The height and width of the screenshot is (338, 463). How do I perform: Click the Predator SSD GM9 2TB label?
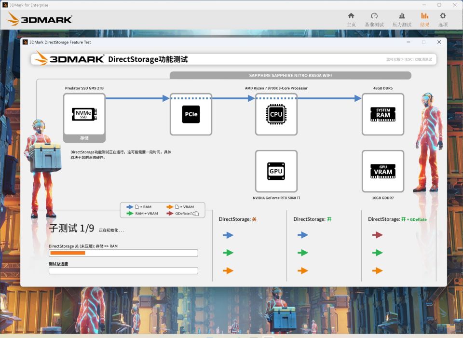pyautogui.click(x=84, y=88)
